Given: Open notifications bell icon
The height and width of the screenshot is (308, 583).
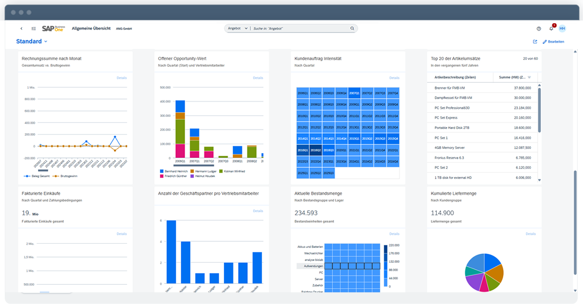Looking at the screenshot, I should tap(551, 28).
